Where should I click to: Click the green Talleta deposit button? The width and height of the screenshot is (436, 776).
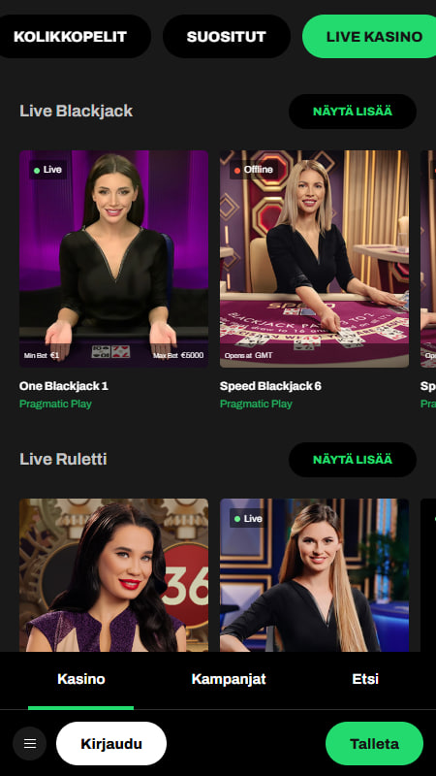[x=374, y=743]
